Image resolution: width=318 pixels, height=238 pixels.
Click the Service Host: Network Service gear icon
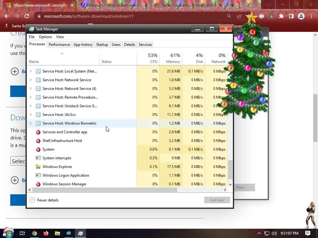(x=38, y=80)
